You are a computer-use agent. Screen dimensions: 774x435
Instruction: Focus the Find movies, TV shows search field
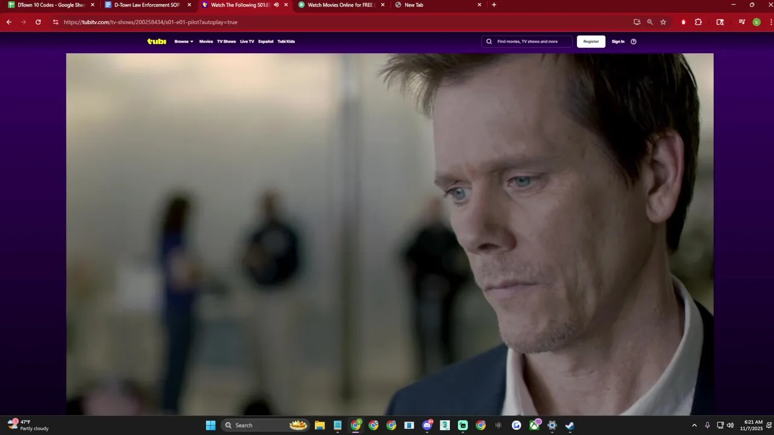tap(527, 42)
